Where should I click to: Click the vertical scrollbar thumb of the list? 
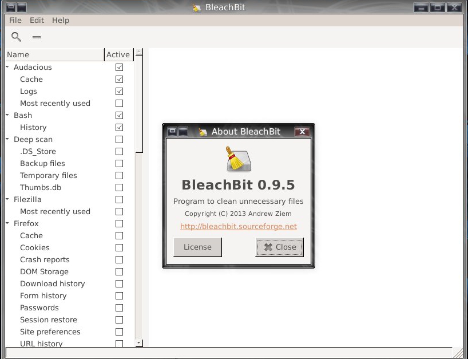(x=138, y=103)
